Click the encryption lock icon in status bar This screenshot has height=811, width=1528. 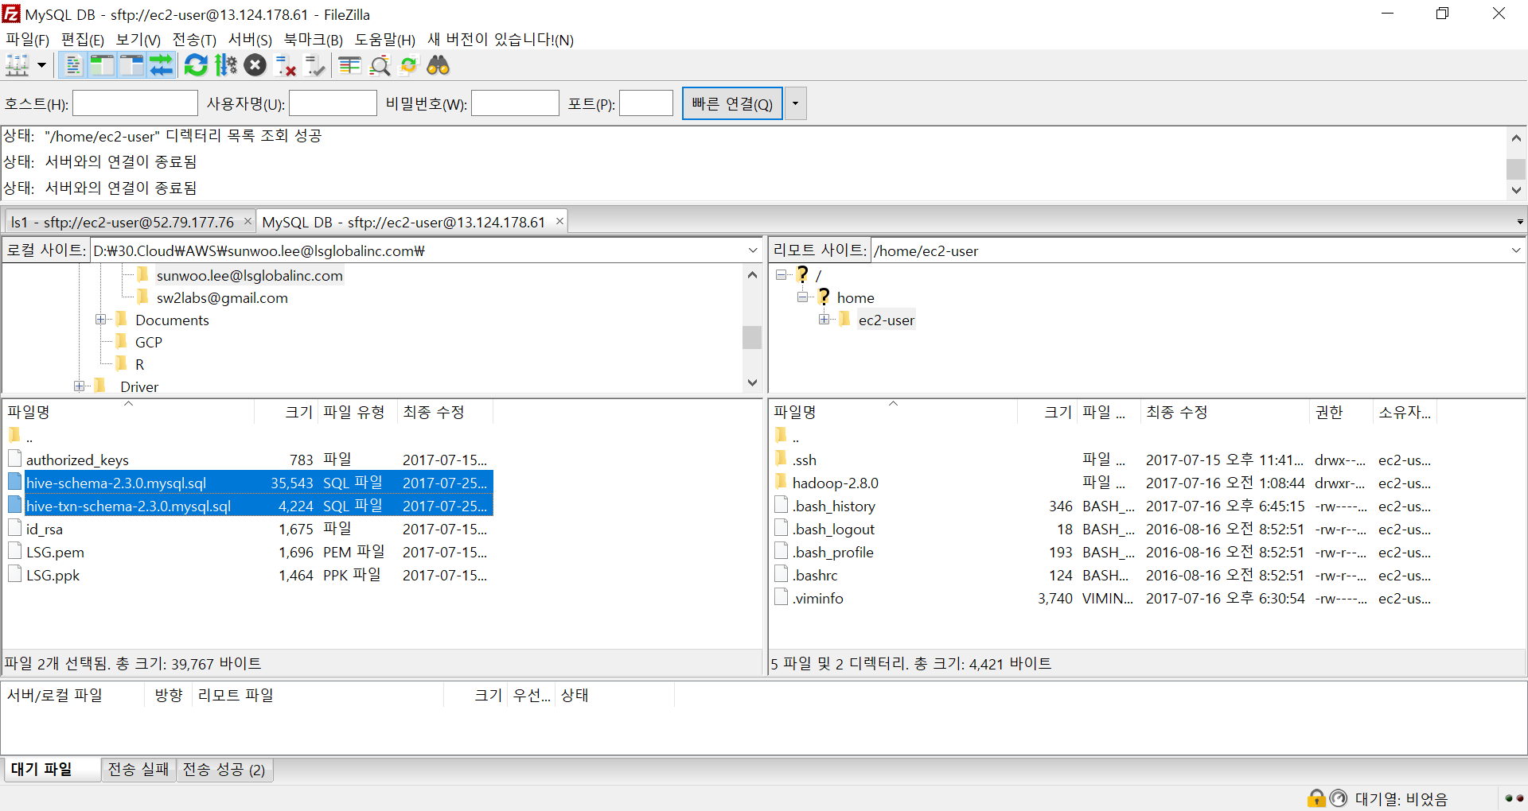point(1316,797)
